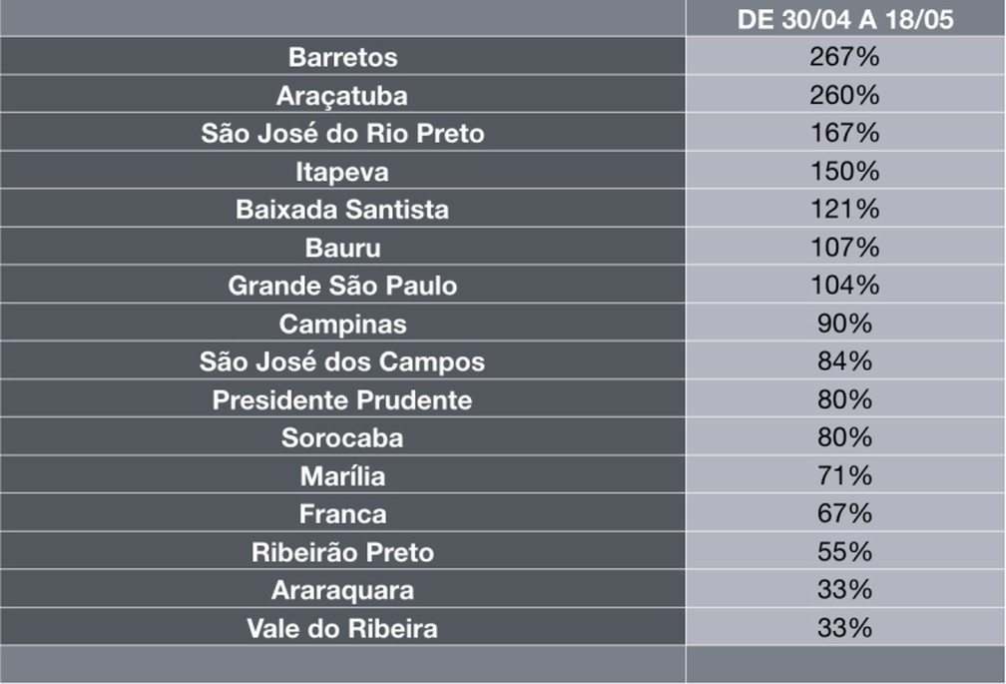Click the Barretos row label
Image resolution: width=1006 pixels, height=684 pixels.
342,57
